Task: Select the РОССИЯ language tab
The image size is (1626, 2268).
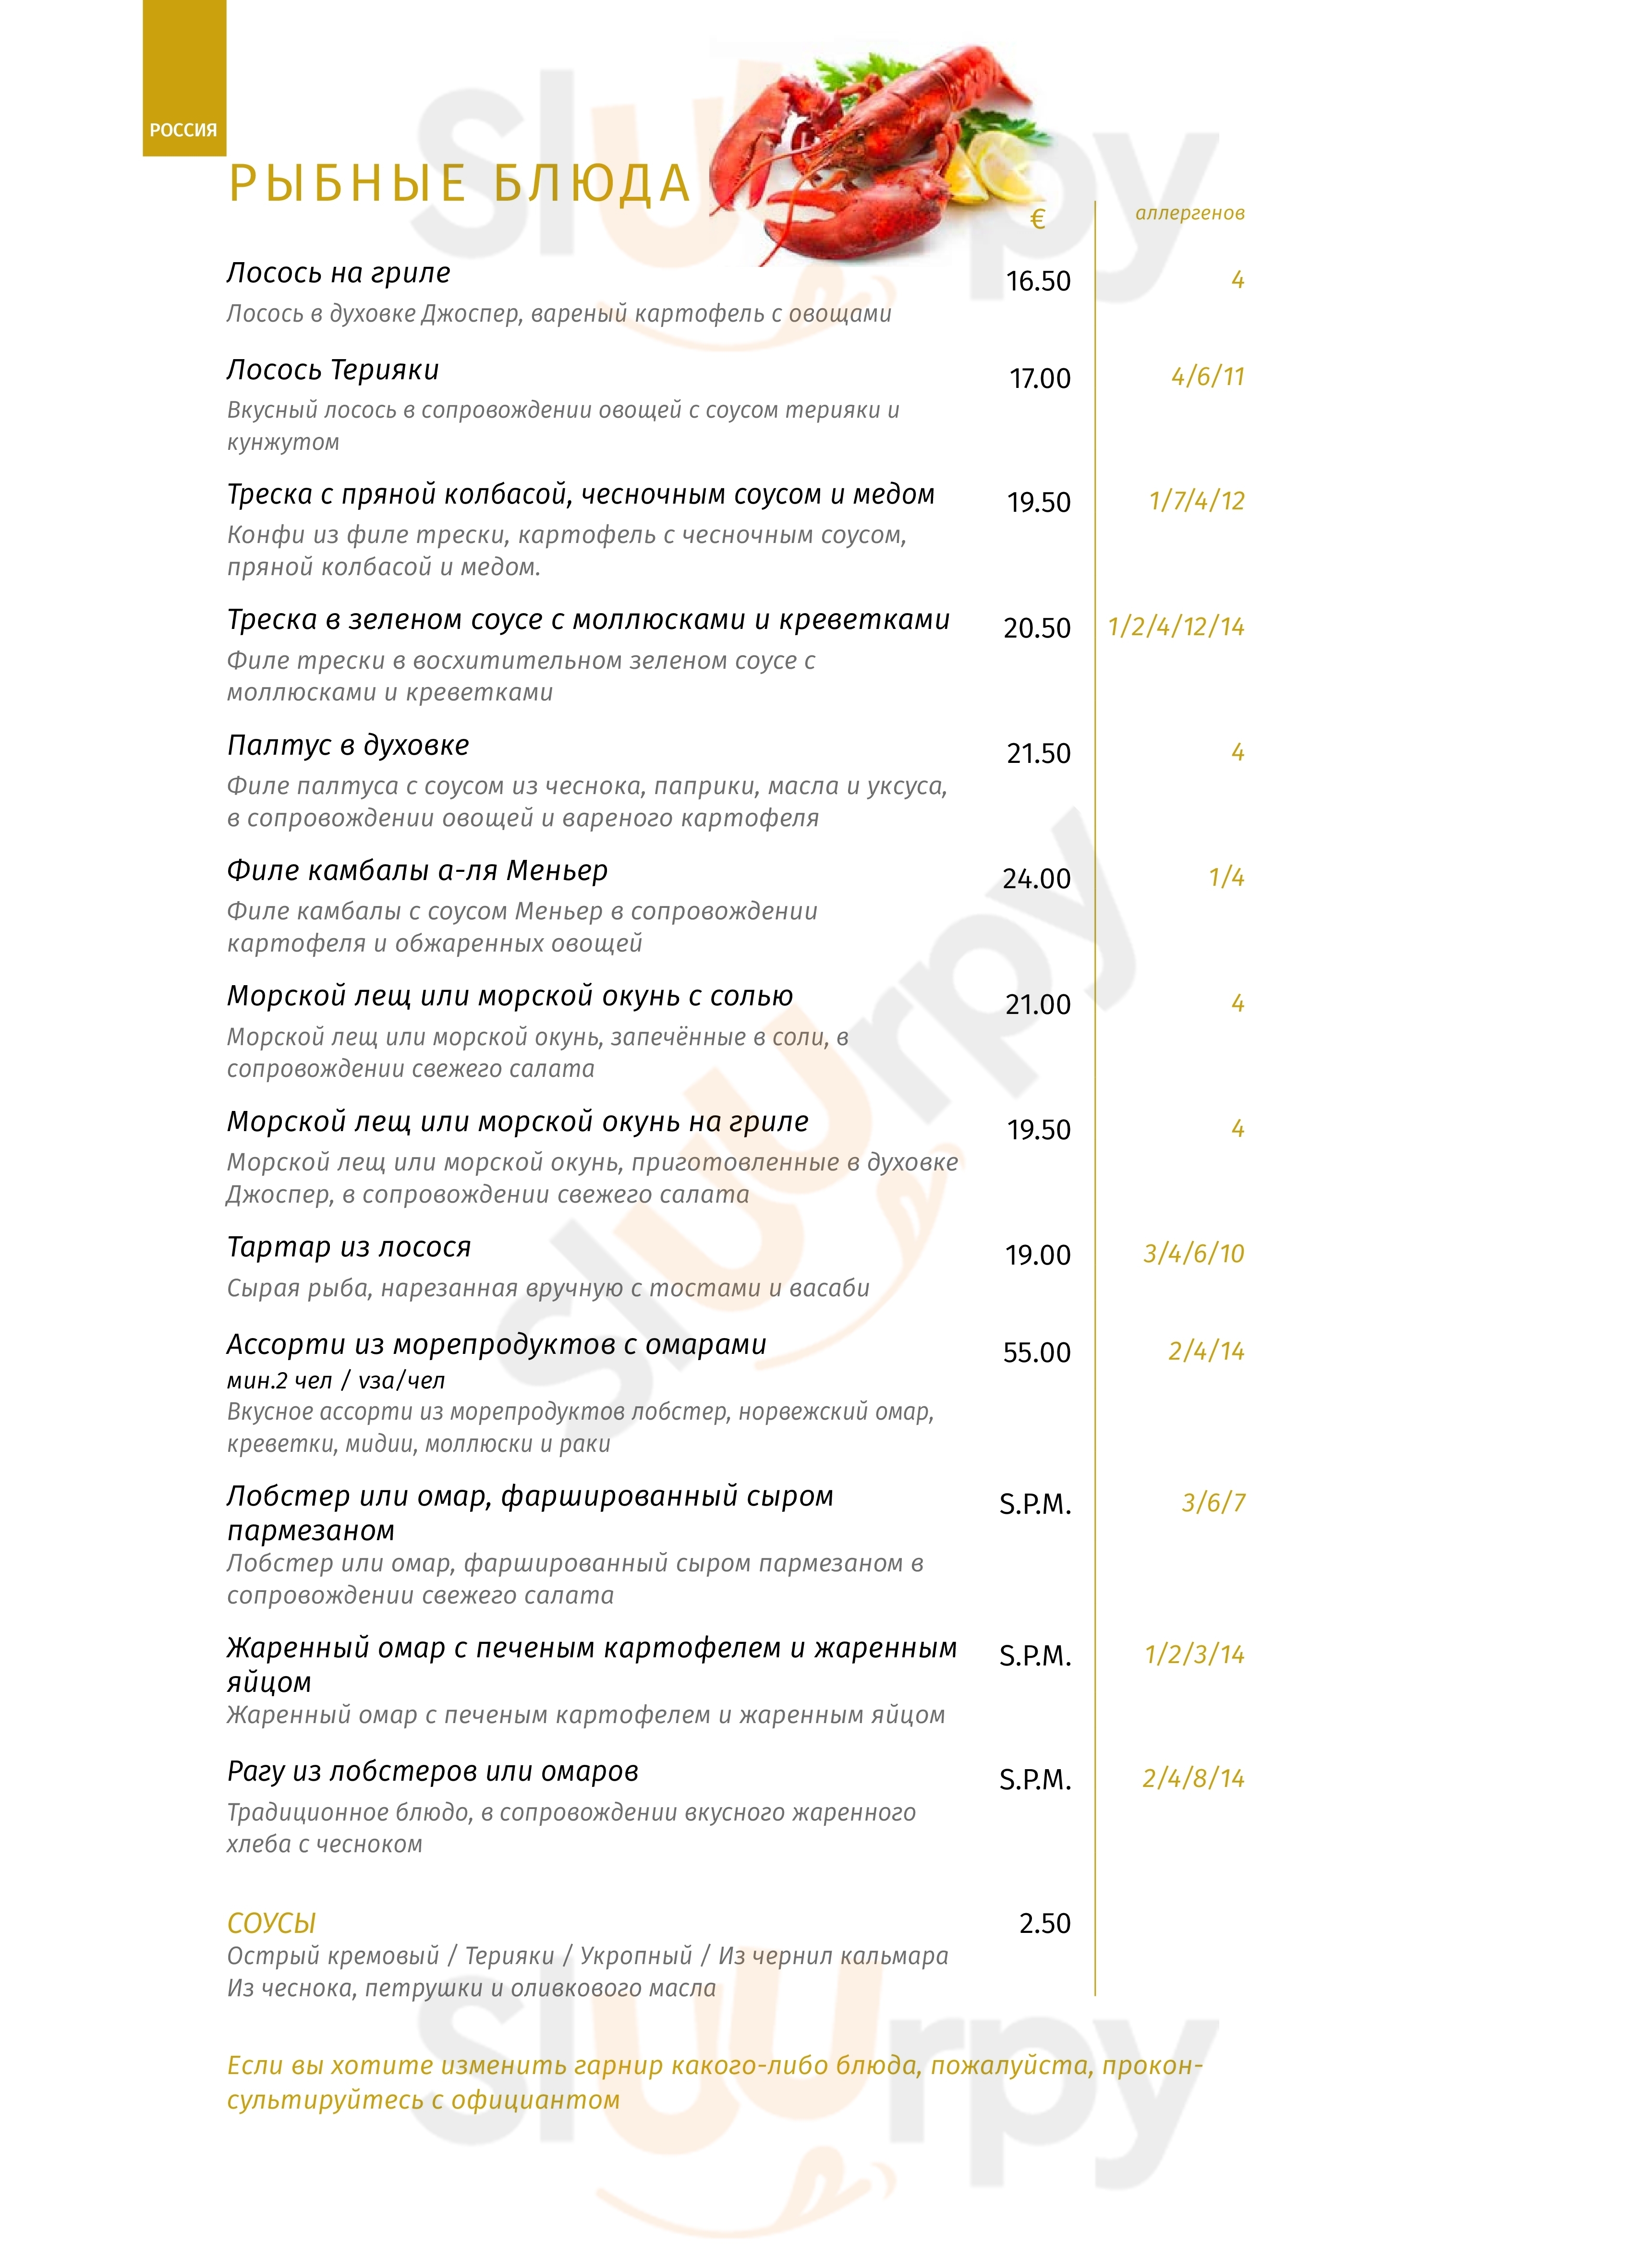Action: tap(184, 130)
